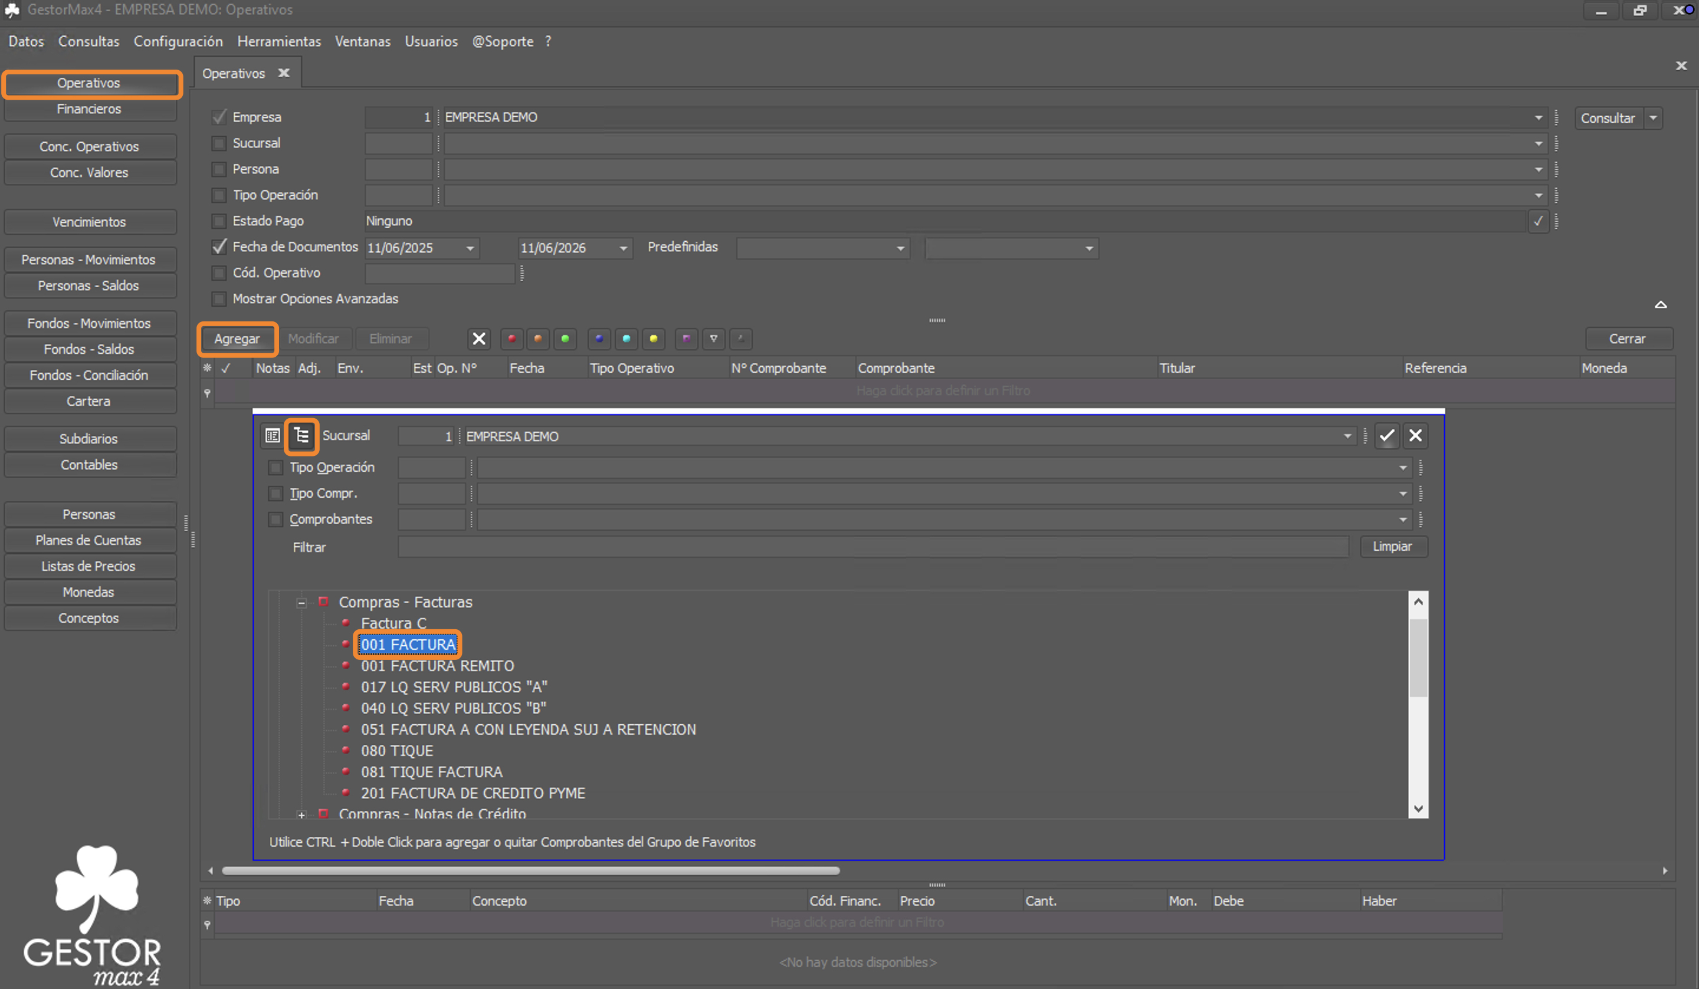This screenshot has width=1699, height=989.
Task: Enable the Sucursal filter checkbox
Action: coord(218,143)
